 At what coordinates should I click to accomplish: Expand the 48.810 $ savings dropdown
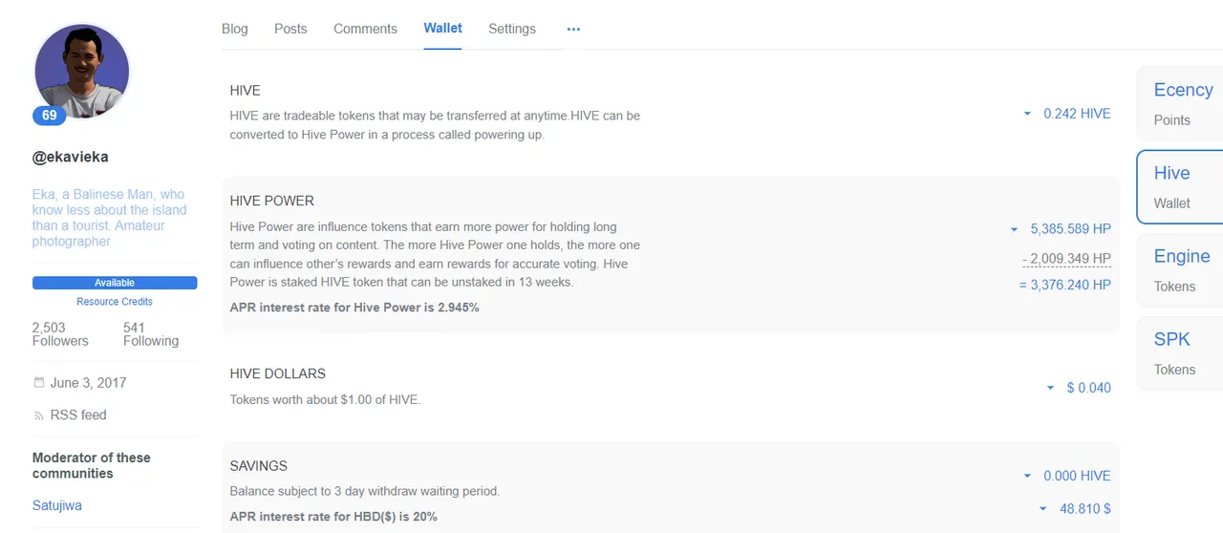coord(1043,509)
